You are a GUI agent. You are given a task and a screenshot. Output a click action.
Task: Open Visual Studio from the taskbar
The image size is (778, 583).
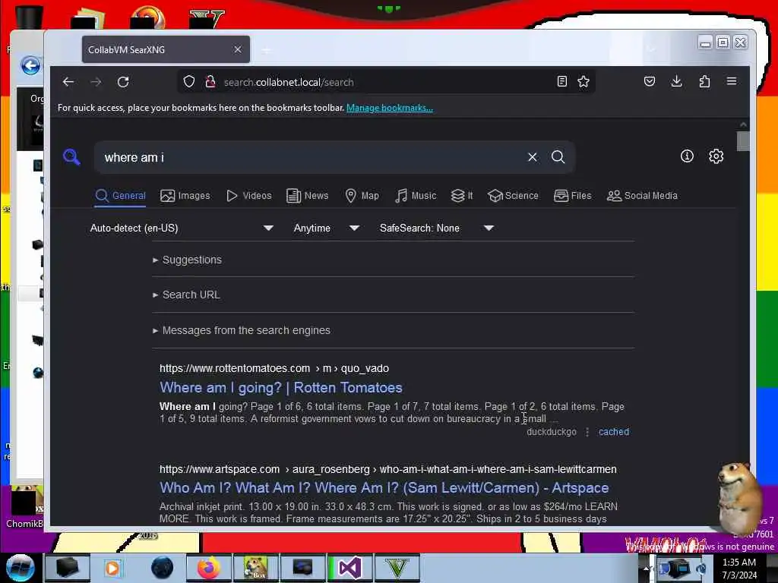pyautogui.click(x=350, y=568)
